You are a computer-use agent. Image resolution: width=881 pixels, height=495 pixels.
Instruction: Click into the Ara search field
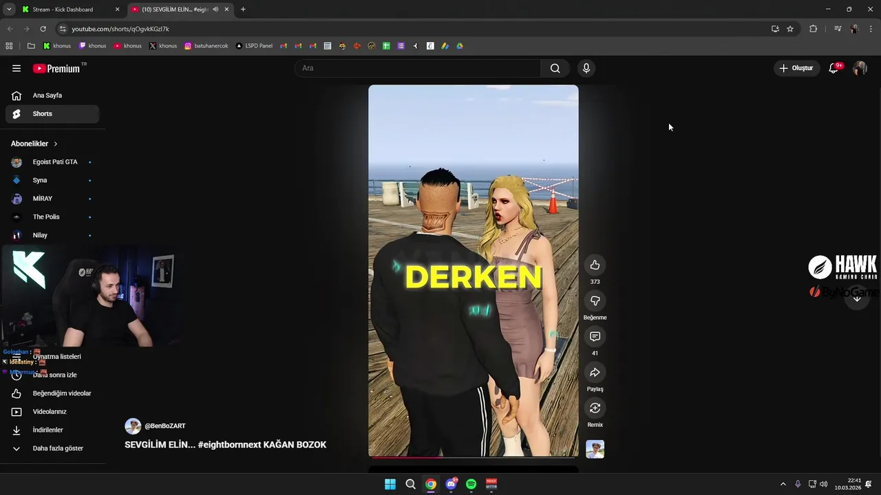[x=418, y=68]
